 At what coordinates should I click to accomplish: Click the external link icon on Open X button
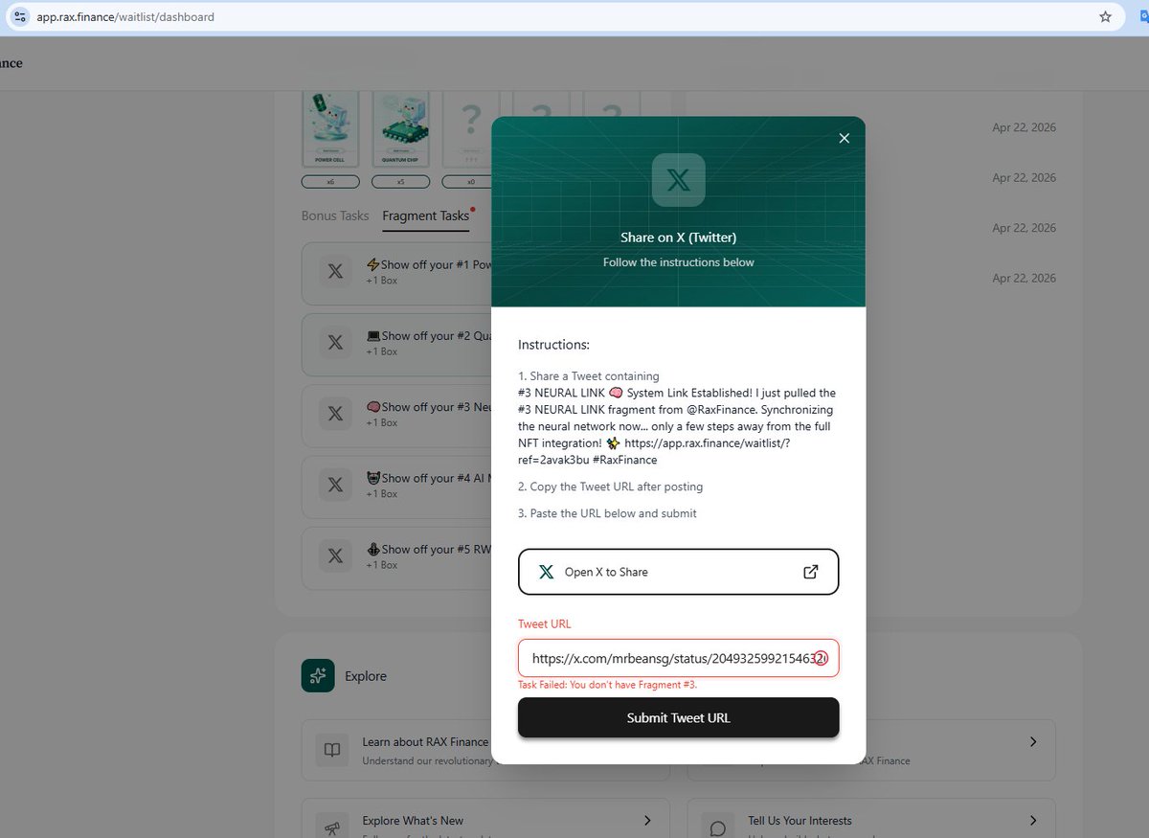tap(810, 572)
